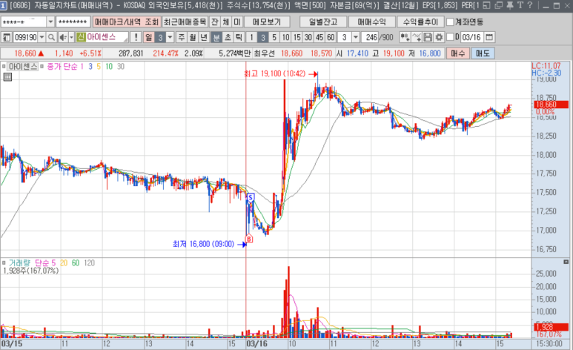This screenshot has height=350, width=573.
Task: Click the 최근매매종목 button
Action: click(185, 22)
